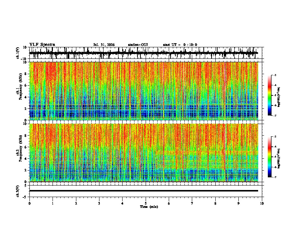Click the ch.1 color bar "-3" label
Image resolution: width=295 pixels, height=228 pixels.
275,75
